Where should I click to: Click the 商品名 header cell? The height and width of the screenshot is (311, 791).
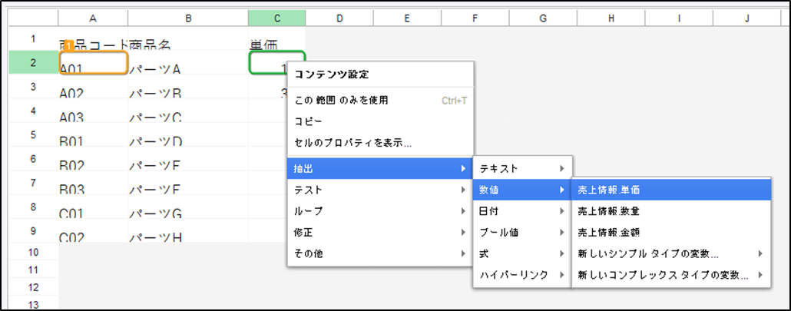tap(187, 38)
